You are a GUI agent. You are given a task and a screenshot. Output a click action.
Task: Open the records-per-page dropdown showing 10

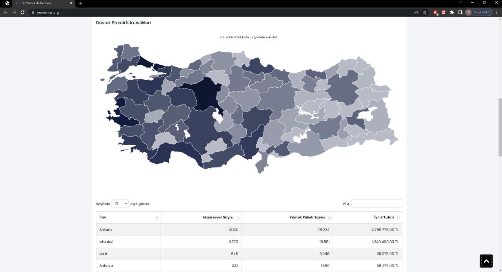pos(120,204)
